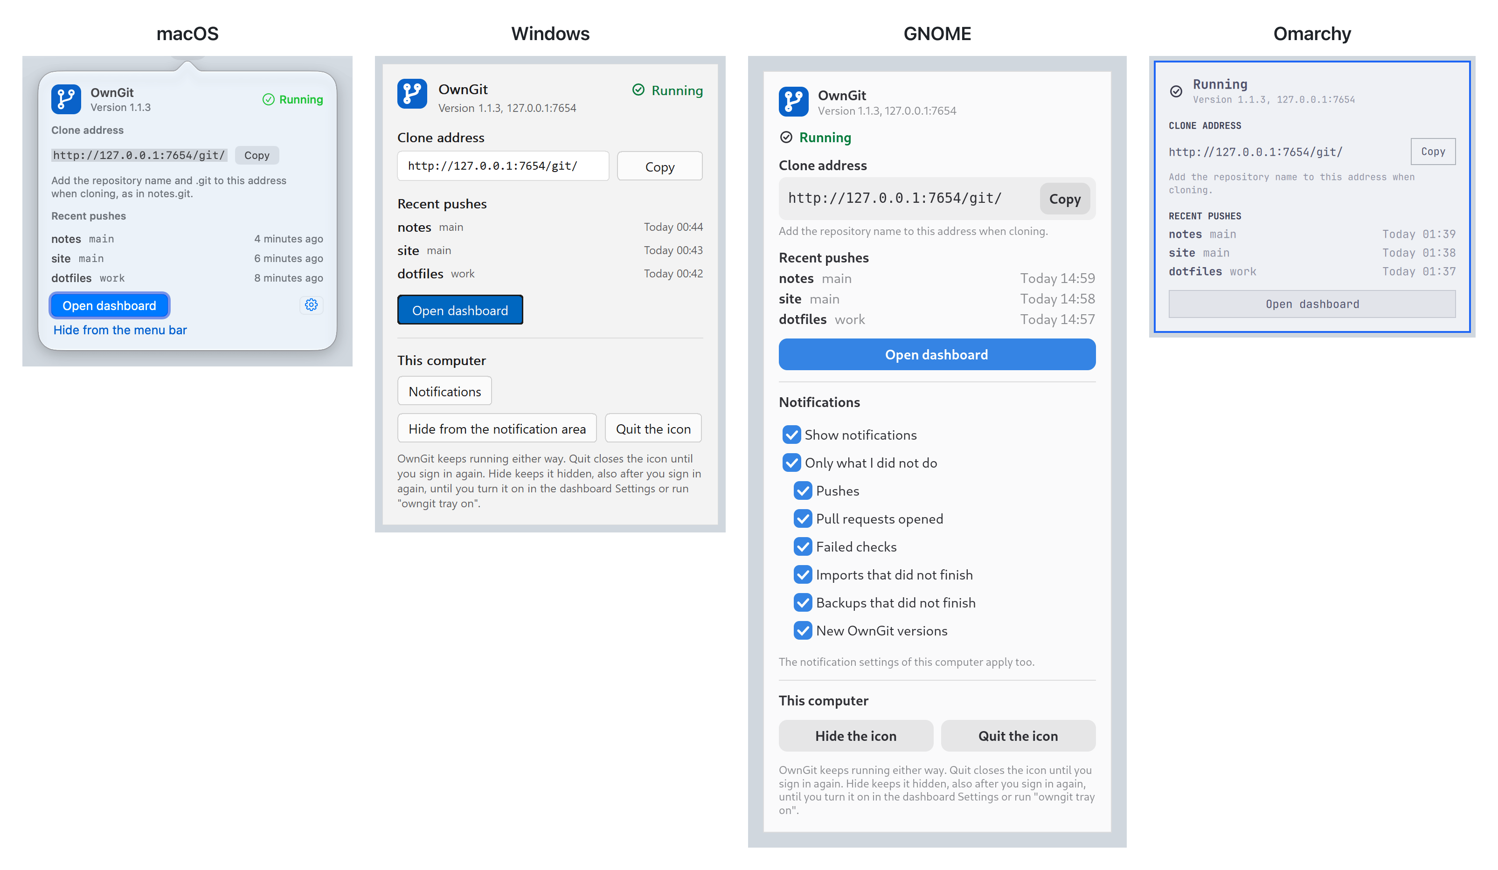This screenshot has height=870, width=1498.
Task: Open dashboard from Windows panel
Action: click(x=460, y=310)
